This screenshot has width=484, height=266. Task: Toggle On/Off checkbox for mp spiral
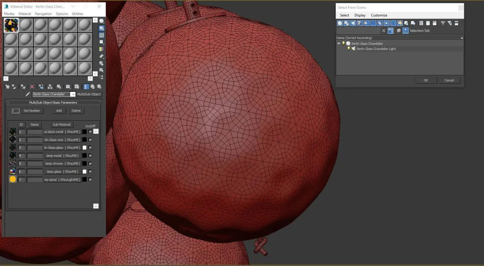pos(90,180)
